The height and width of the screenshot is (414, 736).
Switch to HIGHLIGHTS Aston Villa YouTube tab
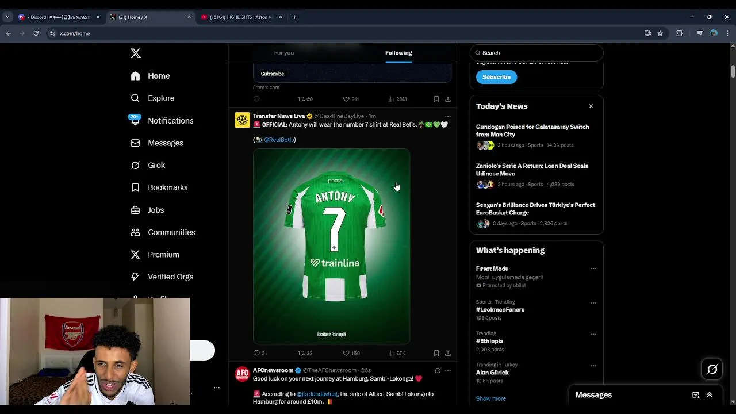pyautogui.click(x=242, y=17)
